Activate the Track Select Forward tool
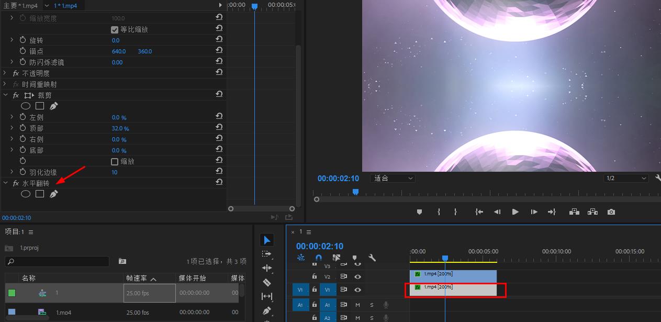661x322 pixels. (x=267, y=254)
